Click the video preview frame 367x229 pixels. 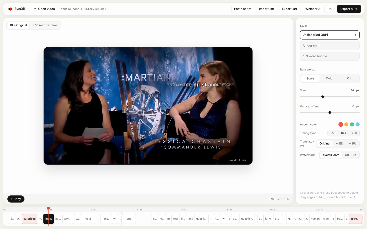click(148, 106)
